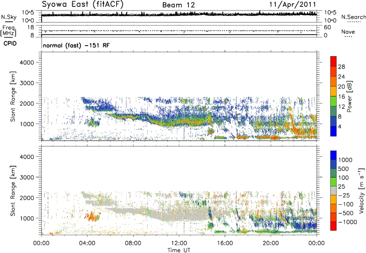Click the 'CPID' label

click(x=10, y=43)
